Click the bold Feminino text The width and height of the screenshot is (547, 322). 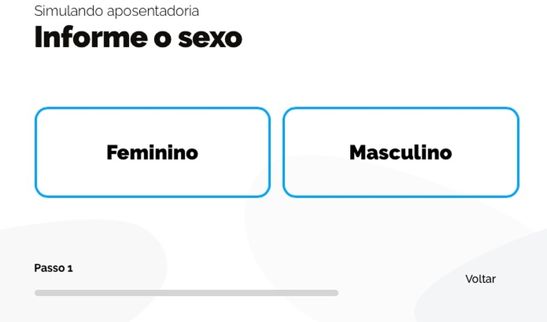[x=153, y=152]
